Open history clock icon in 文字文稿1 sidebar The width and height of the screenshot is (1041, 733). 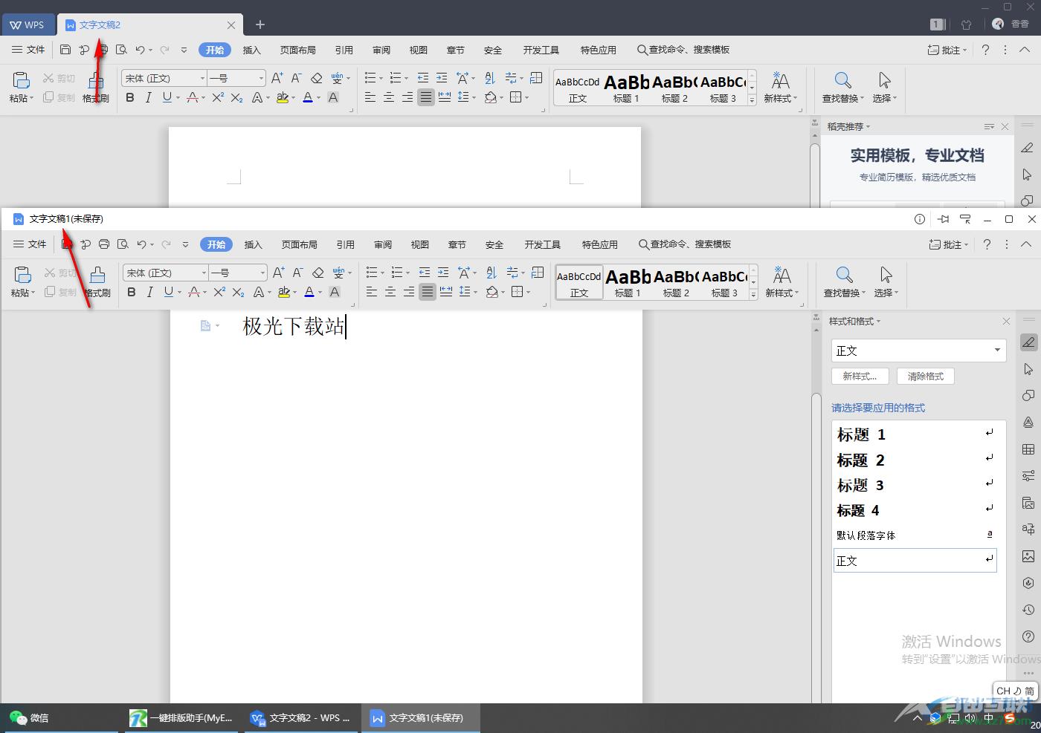1028,610
